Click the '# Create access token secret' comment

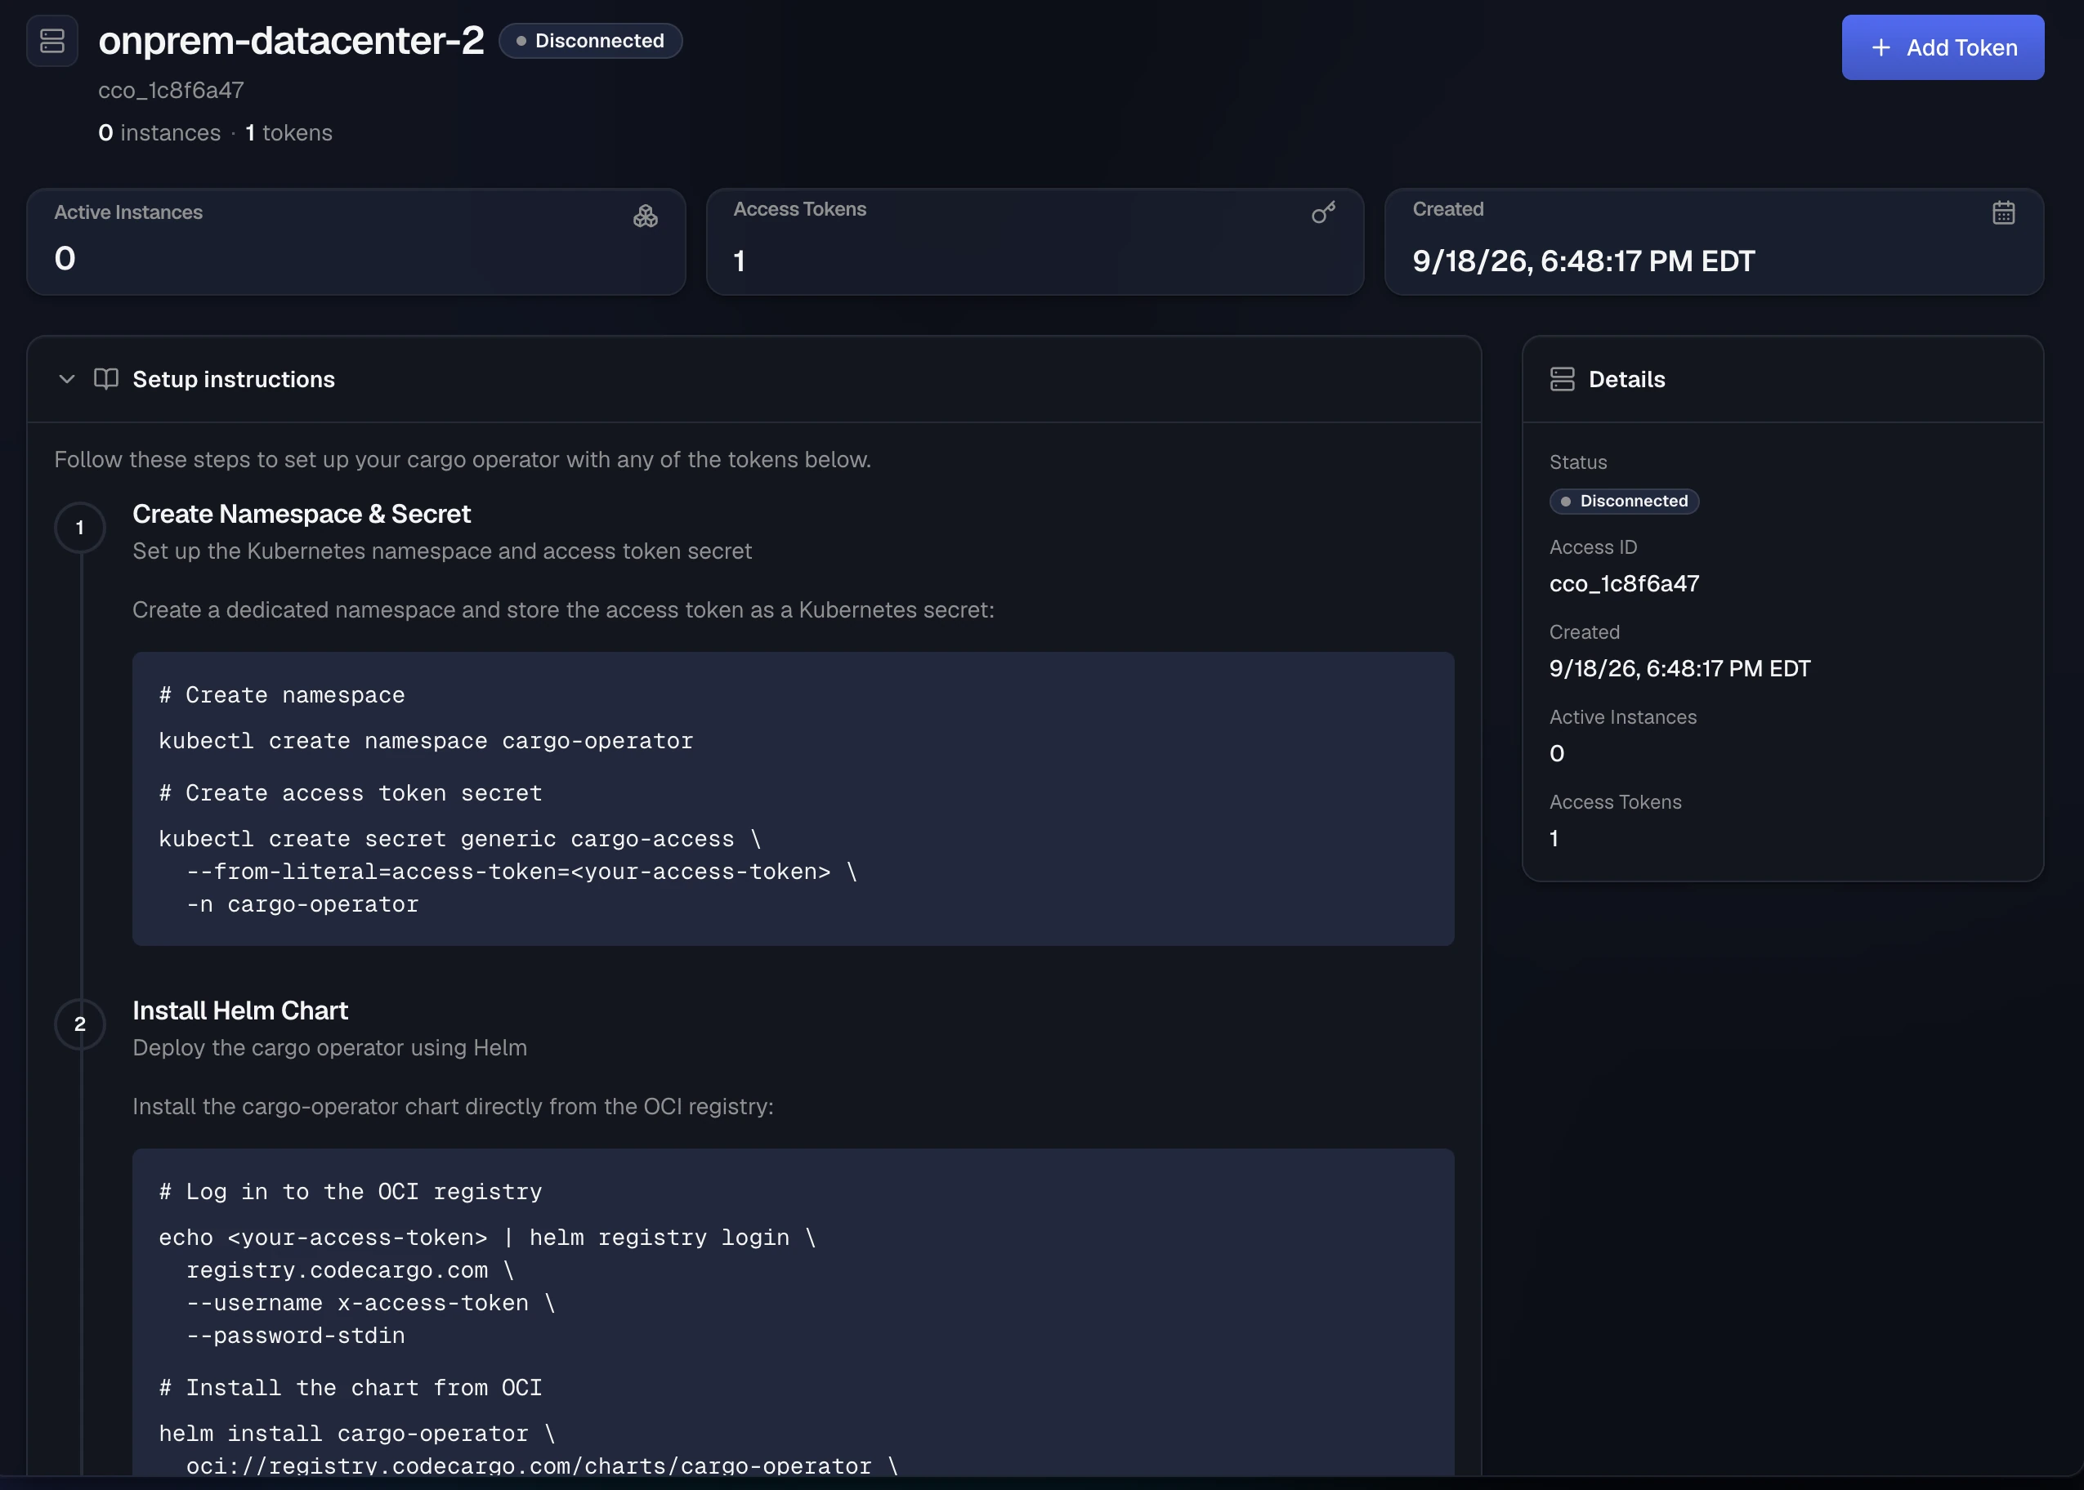tap(351, 792)
